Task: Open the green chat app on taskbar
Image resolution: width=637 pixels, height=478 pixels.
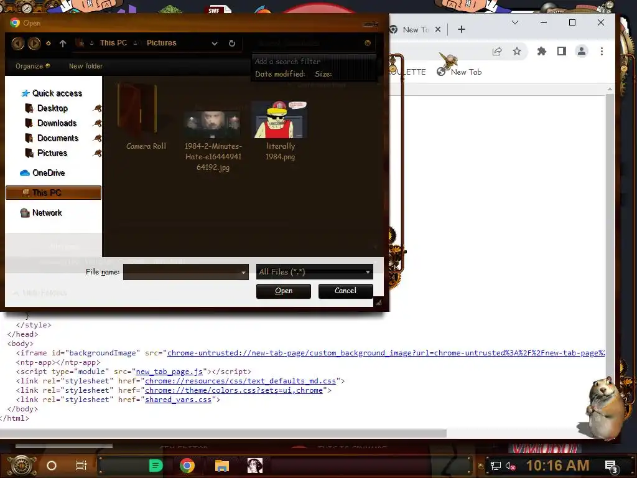Action: (x=156, y=466)
